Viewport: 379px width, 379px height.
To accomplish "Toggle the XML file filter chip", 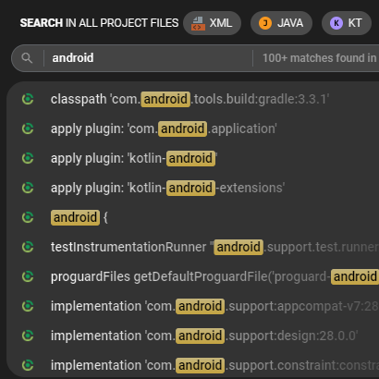I will click(212, 23).
